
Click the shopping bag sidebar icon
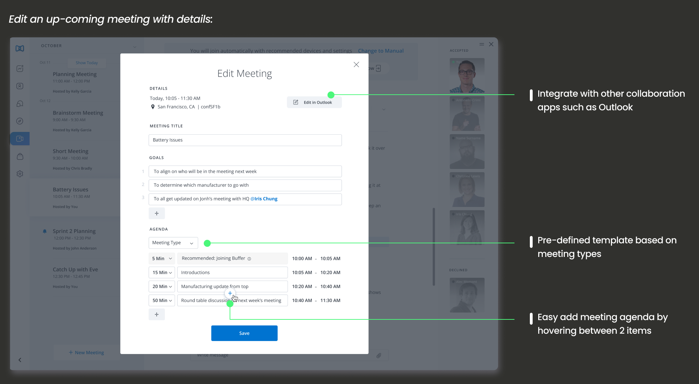pos(20,156)
